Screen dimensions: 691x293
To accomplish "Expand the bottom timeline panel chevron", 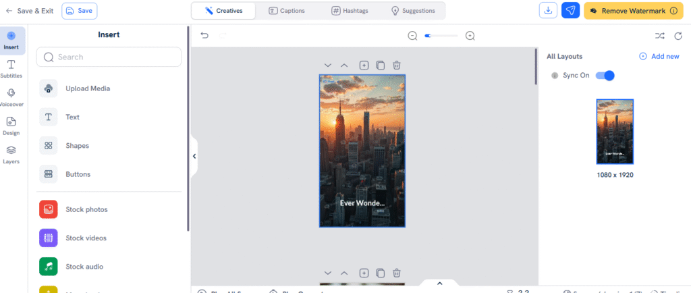I will (x=439, y=284).
